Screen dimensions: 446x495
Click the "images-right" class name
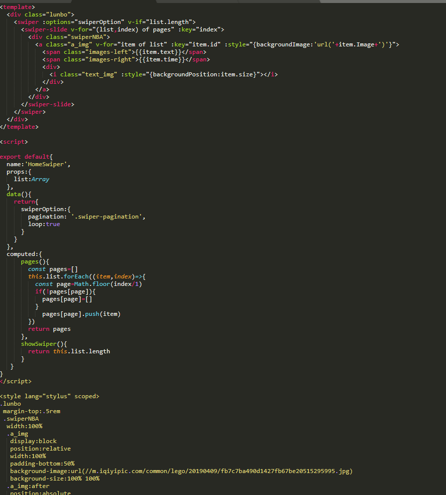click(x=110, y=60)
